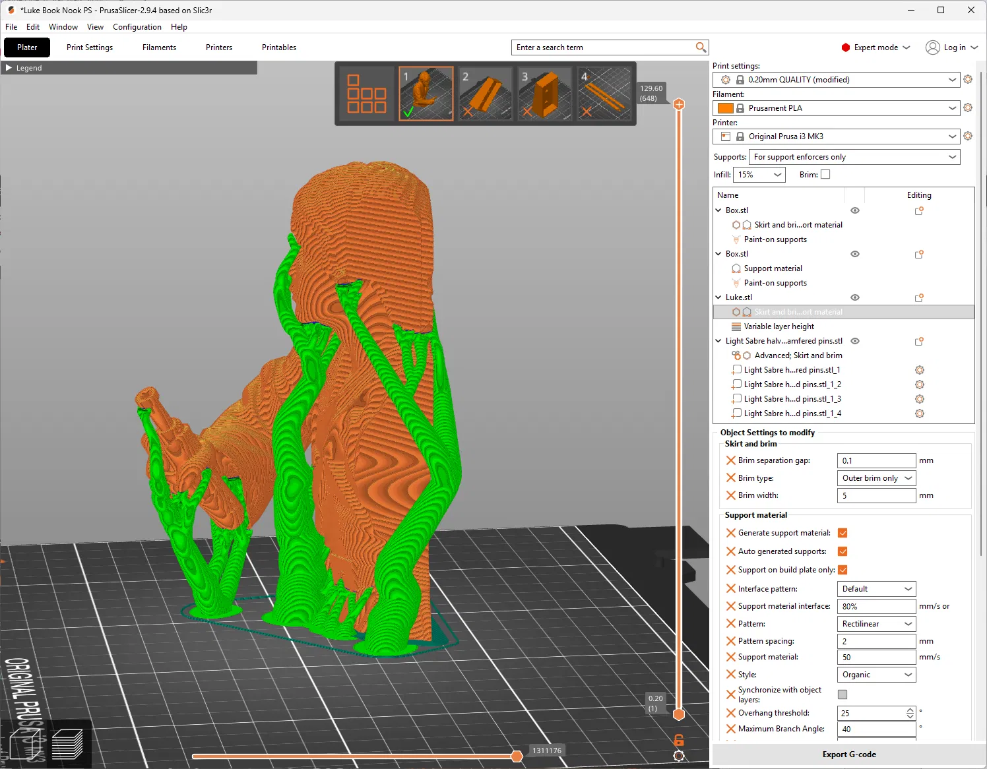This screenshot has height=769, width=987.
Task: Open the Supports dropdown
Action: pos(854,157)
